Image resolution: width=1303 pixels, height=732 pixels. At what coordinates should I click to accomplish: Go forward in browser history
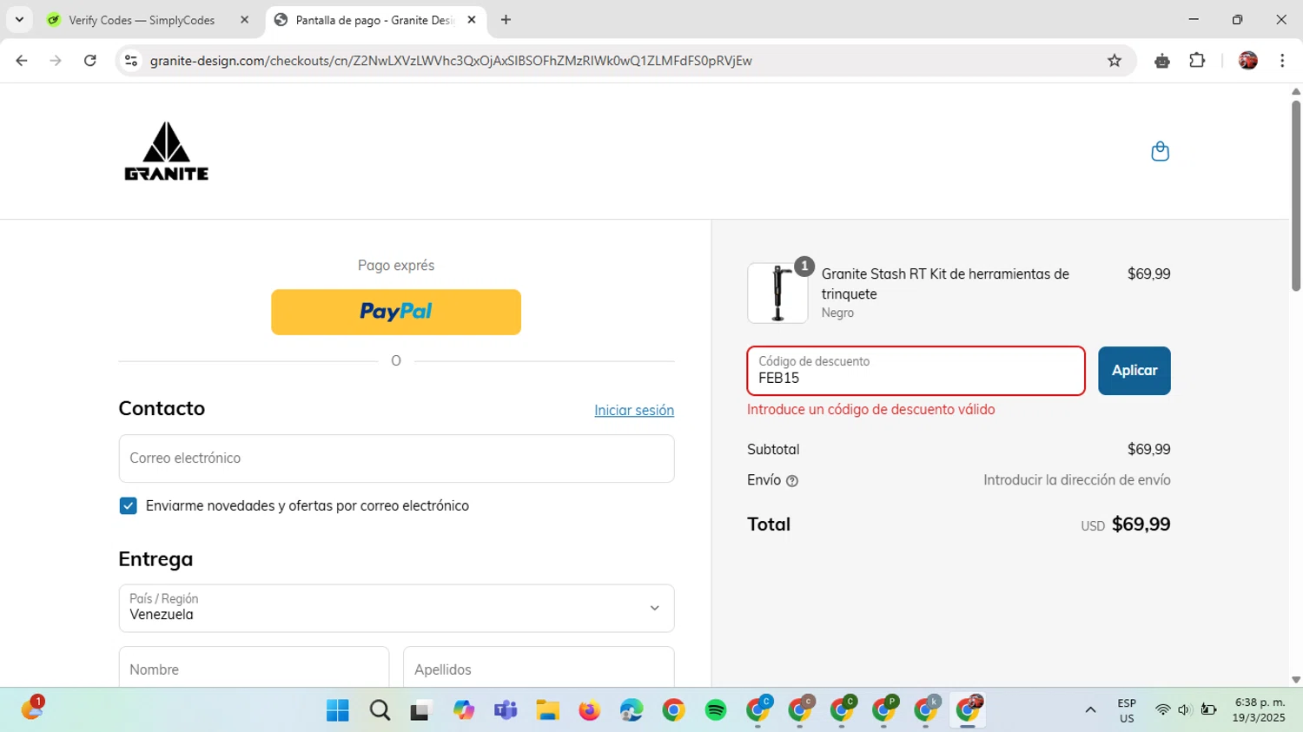56,61
